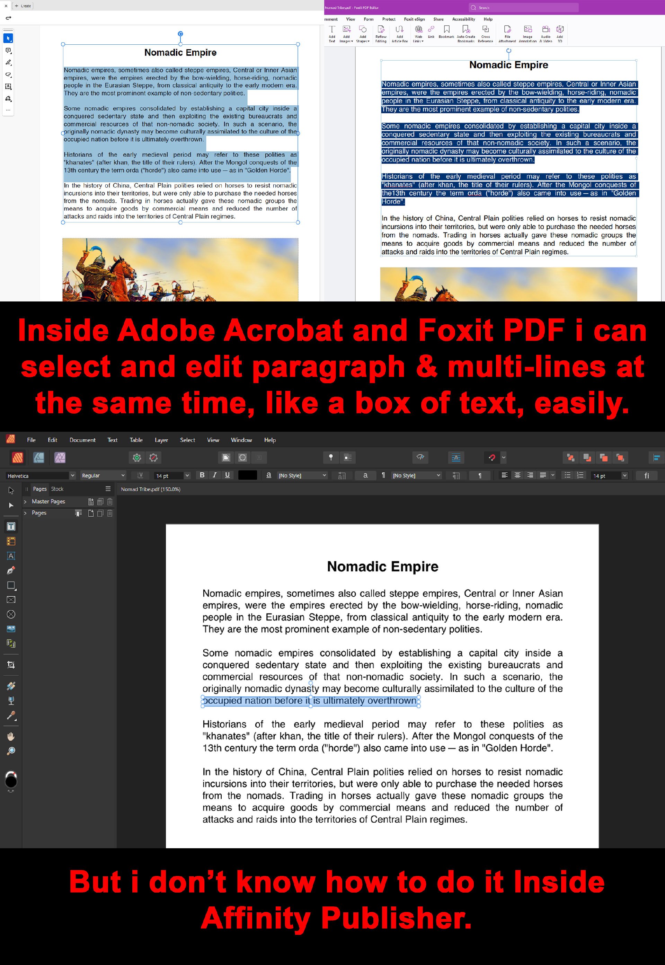The width and height of the screenshot is (665, 965).
Task: Select the Place Image tool
Action: coord(11,629)
